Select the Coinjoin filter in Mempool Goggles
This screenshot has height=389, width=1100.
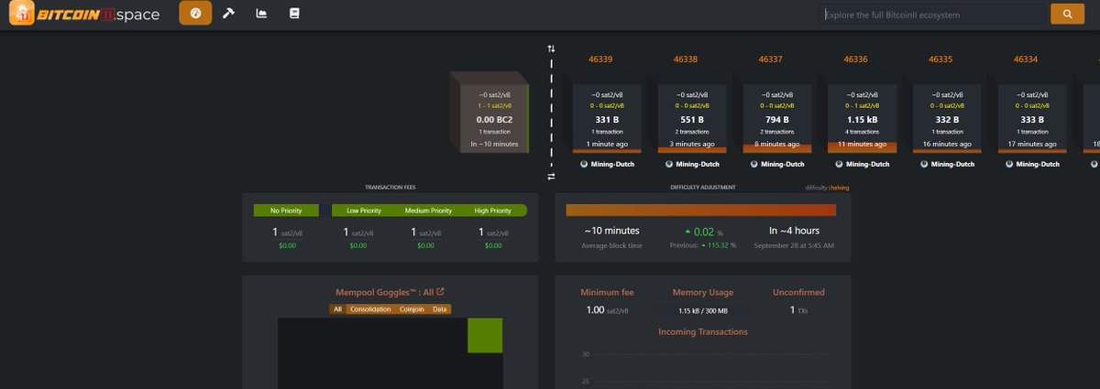coord(412,309)
